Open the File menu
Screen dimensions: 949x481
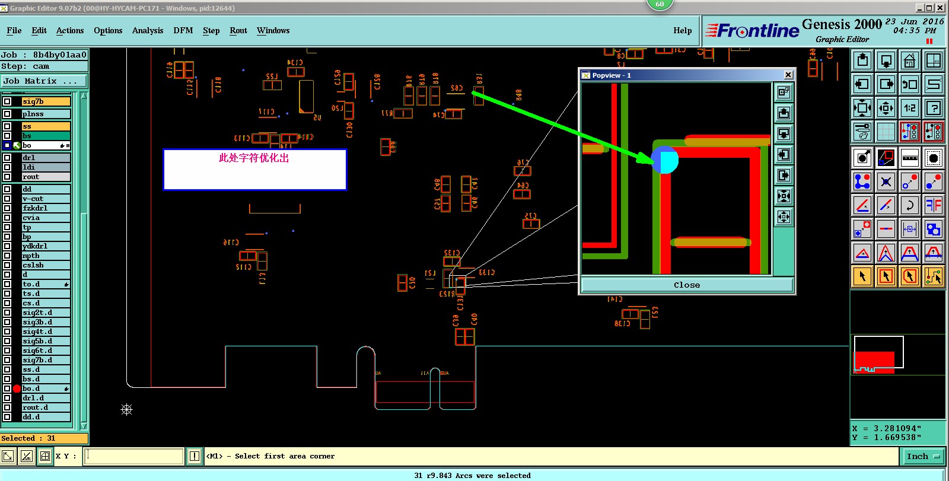[x=14, y=30]
